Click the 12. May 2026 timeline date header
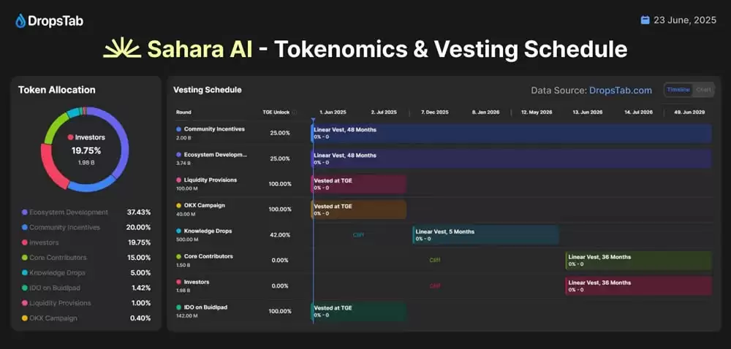 [537, 112]
